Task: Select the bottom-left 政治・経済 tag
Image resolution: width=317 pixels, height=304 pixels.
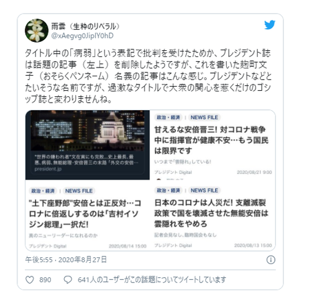Action: [x=43, y=191]
